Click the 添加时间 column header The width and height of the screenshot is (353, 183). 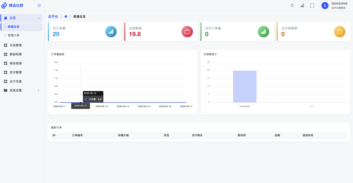pyautogui.click(x=308, y=135)
